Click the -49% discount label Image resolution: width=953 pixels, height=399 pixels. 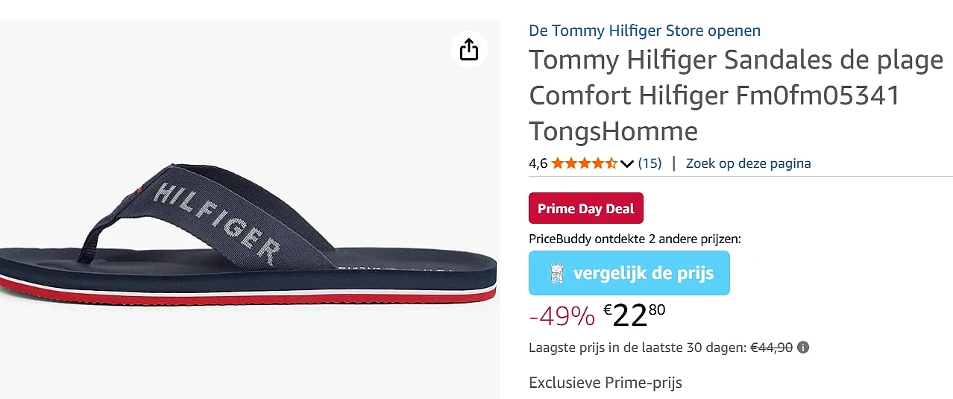tap(562, 316)
